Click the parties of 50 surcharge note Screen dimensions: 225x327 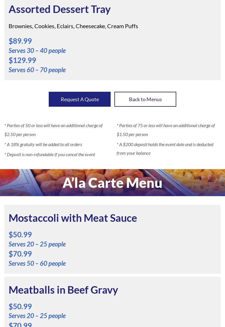point(53,130)
